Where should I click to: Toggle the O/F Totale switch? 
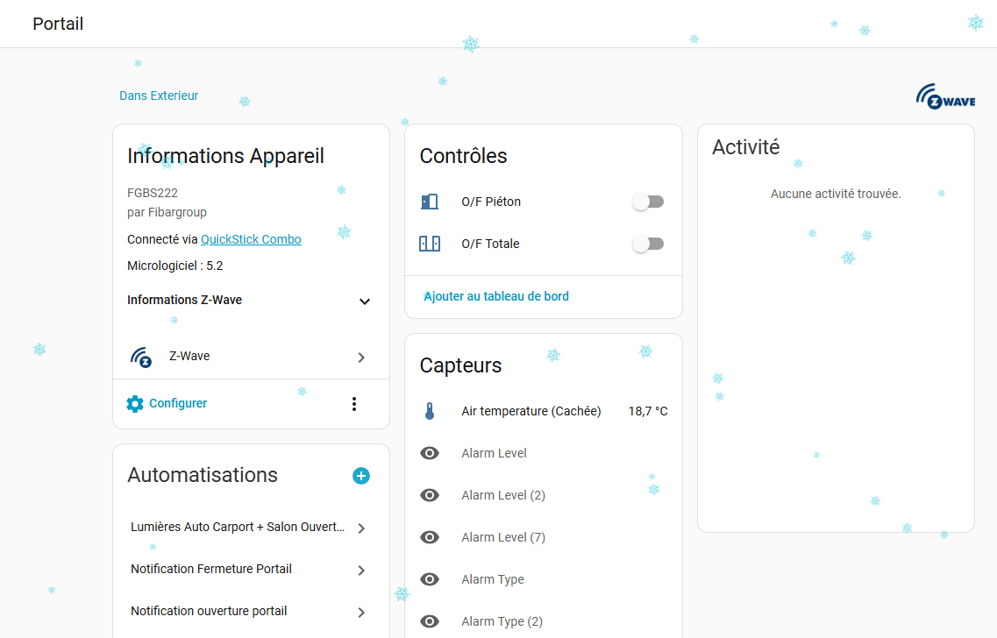tap(648, 245)
